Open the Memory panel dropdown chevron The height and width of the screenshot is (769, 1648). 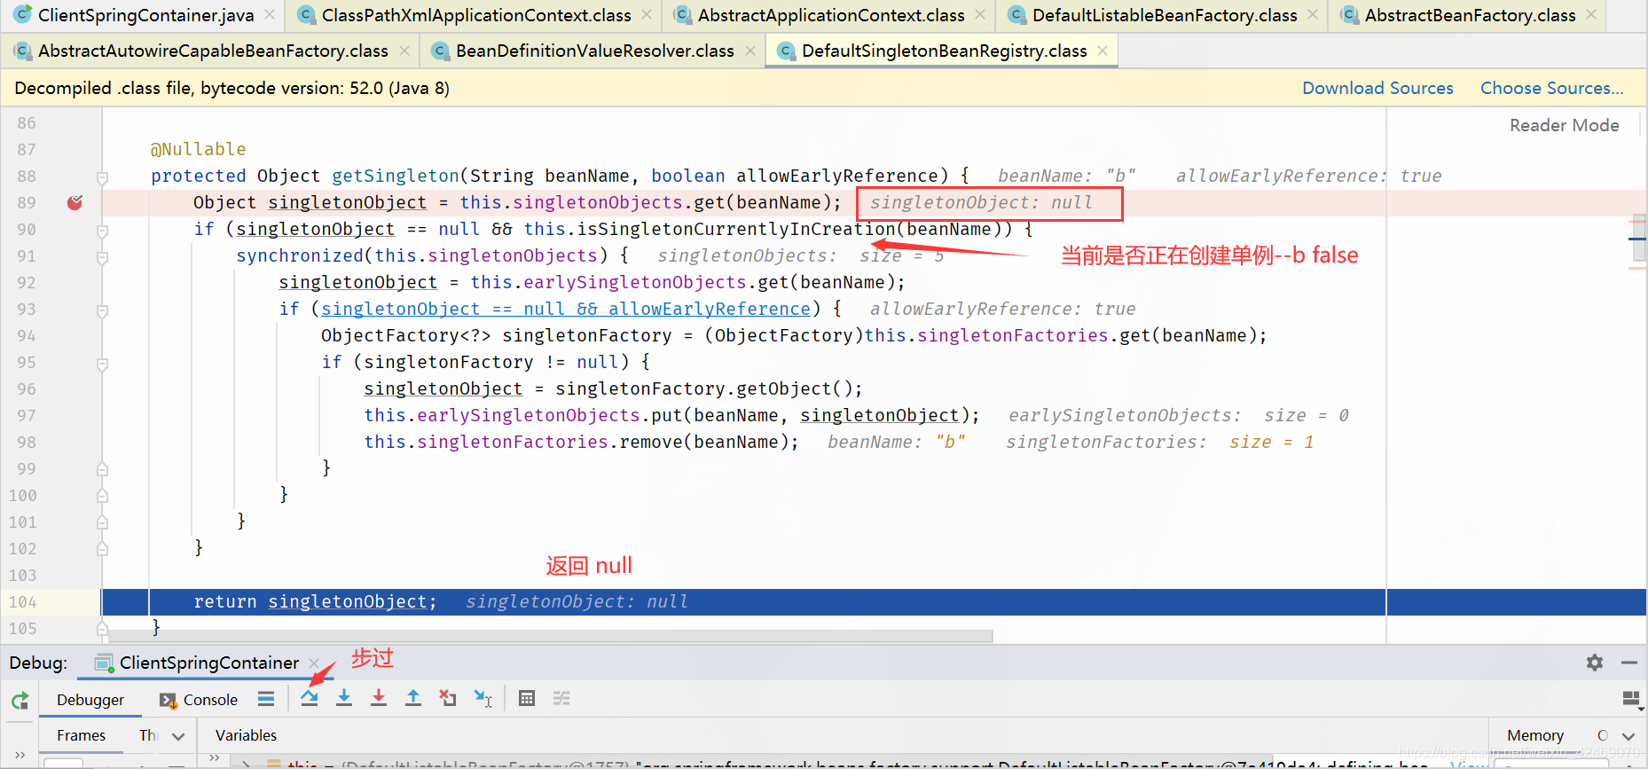point(1628,736)
